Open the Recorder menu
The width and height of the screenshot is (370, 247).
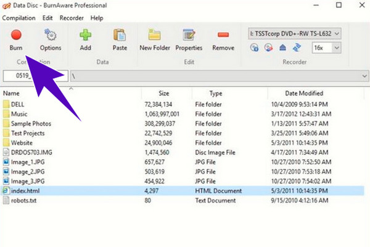click(72, 18)
